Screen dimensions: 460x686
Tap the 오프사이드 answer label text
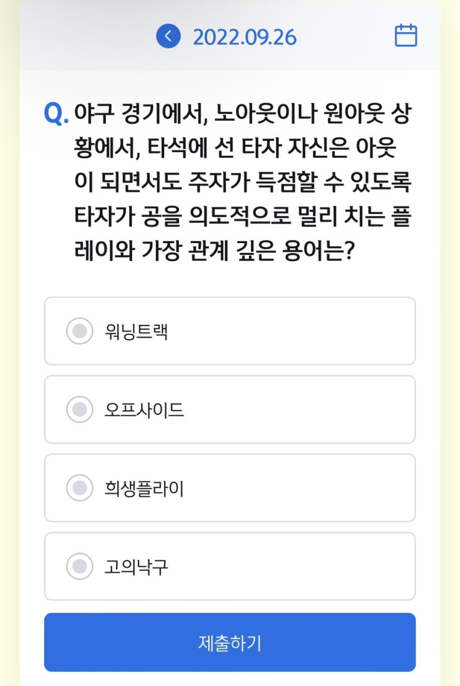coord(144,410)
